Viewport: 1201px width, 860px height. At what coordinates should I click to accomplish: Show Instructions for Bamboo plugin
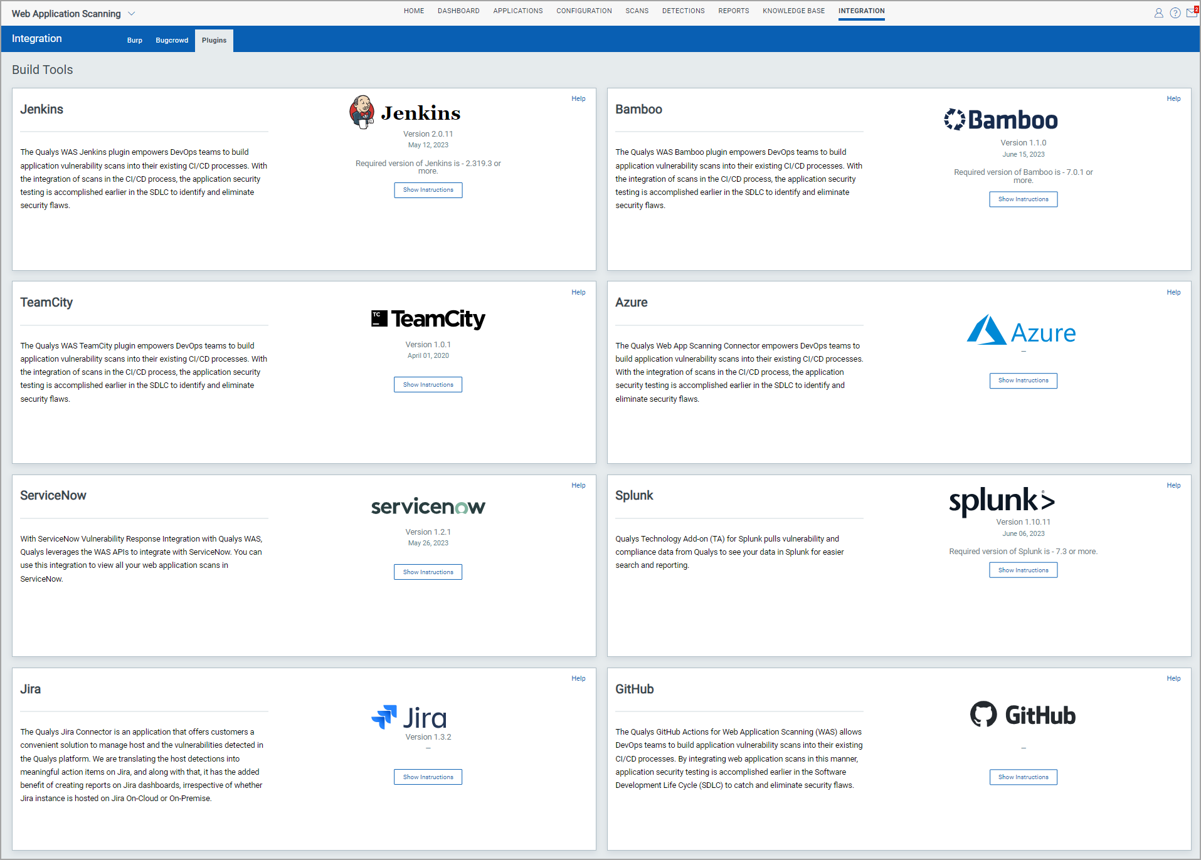click(1024, 199)
